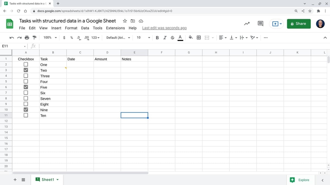The height and width of the screenshot is (185, 330).
Task: Format selection as currency
Action: [64, 38]
